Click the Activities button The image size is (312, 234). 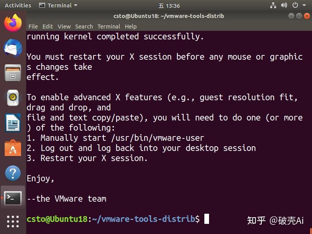tap(18, 5)
